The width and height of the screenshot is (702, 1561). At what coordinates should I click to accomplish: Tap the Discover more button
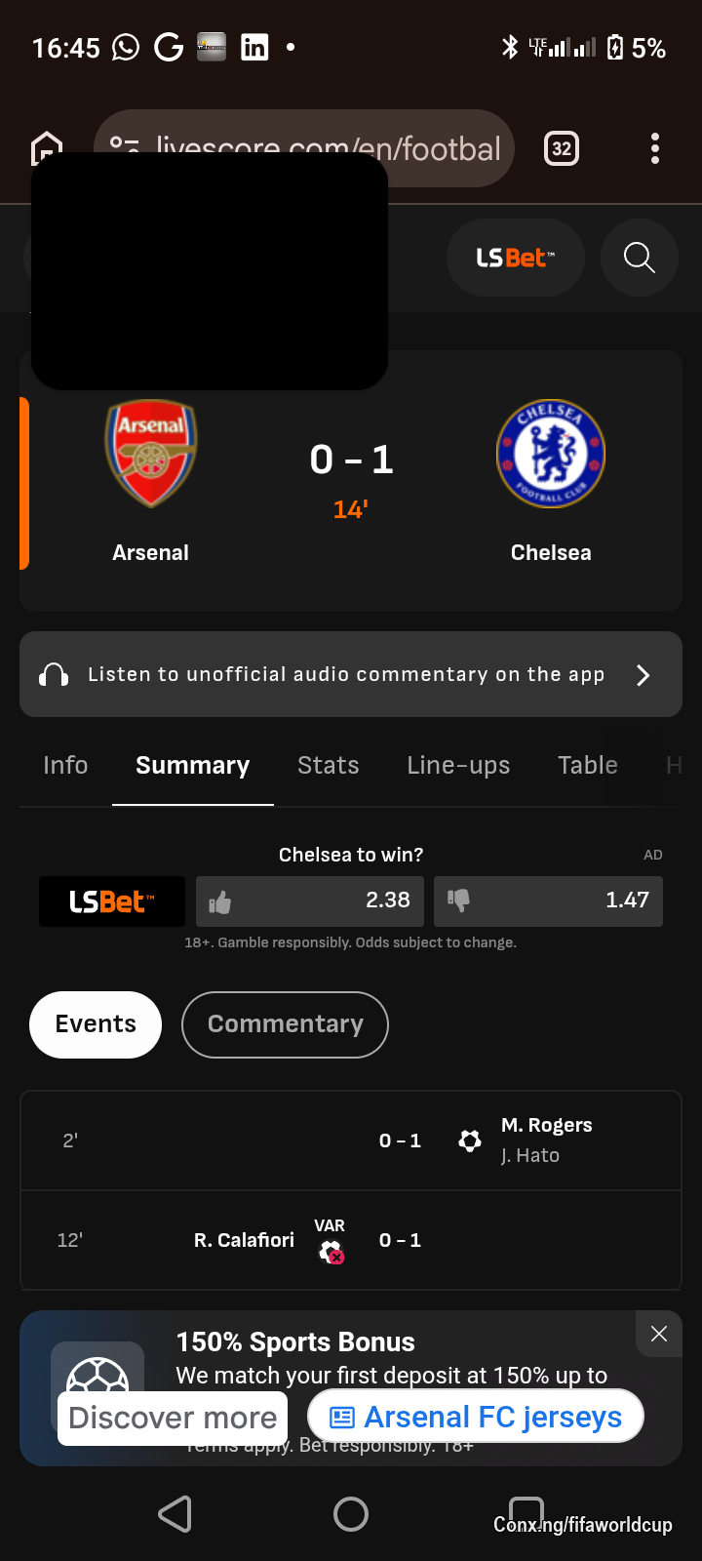click(x=173, y=1418)
